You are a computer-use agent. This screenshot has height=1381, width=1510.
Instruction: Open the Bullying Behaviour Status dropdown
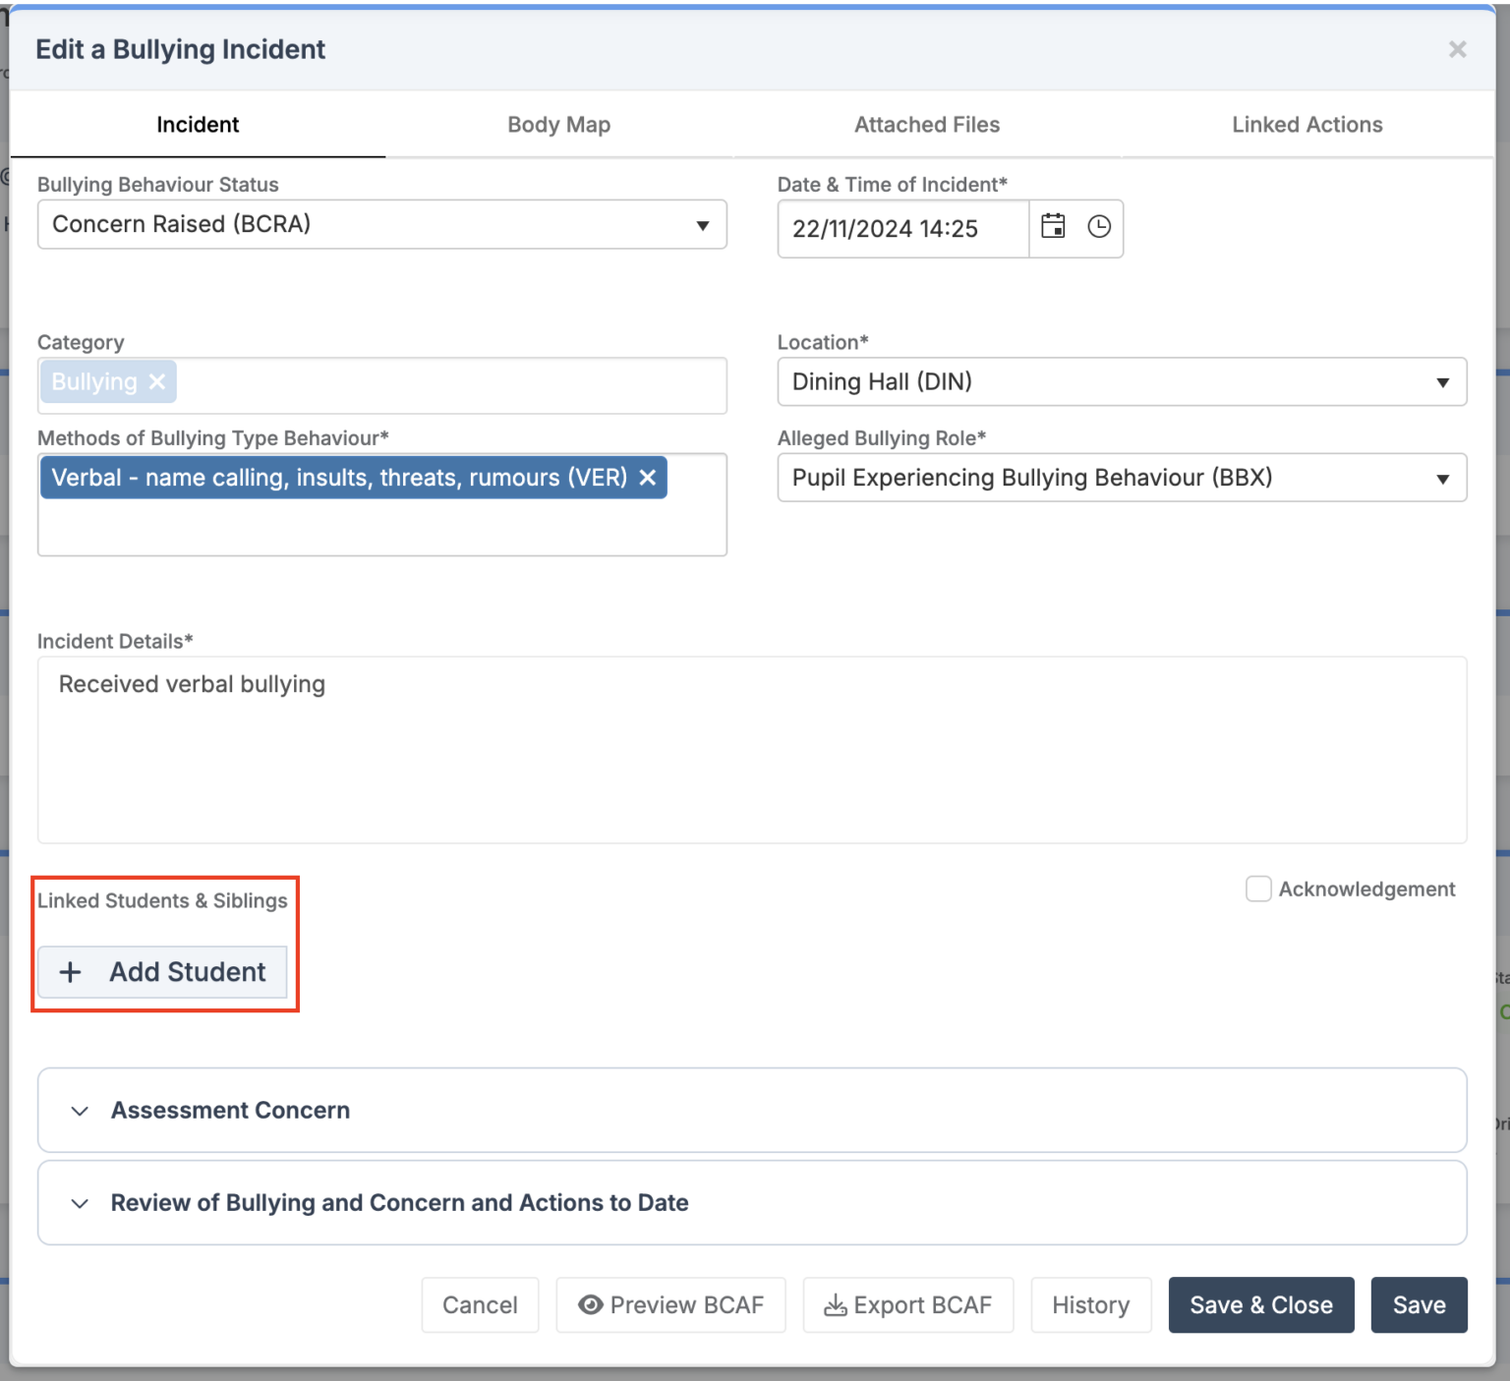pos(702,224)
